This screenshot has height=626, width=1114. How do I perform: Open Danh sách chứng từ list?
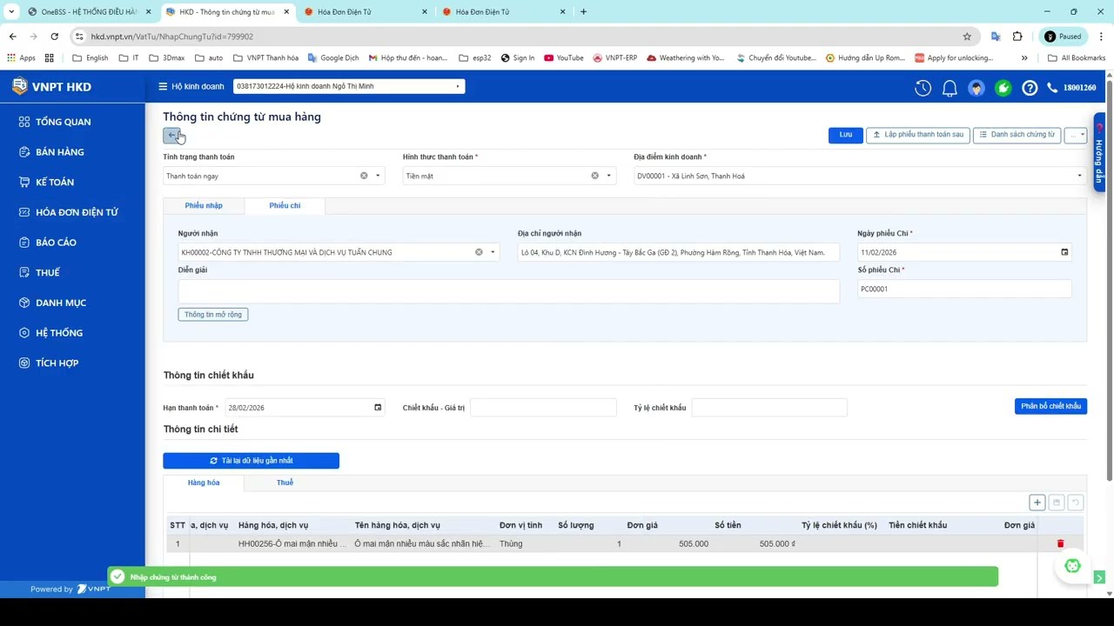pos(1017,135)
